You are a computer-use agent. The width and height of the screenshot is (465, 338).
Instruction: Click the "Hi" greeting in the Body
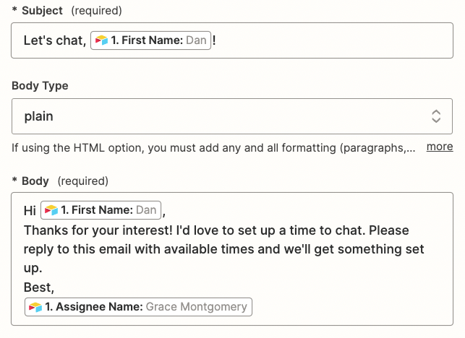point(30,211)
